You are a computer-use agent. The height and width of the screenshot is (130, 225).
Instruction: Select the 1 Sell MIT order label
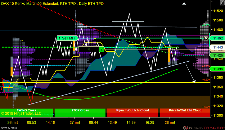(x=67, y=38)
